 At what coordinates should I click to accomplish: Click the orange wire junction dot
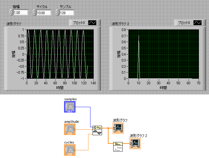(x=108, y=128)
